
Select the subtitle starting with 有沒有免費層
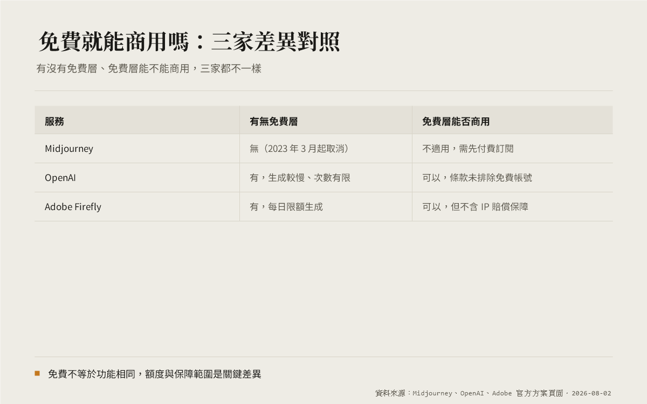[x=149, y=69]
